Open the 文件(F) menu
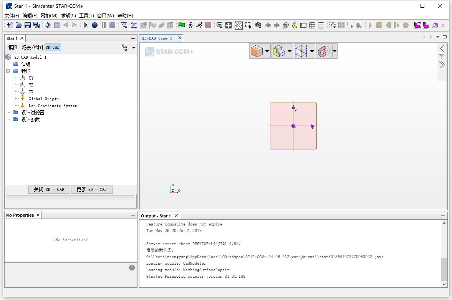The image size is (452, 300). tap(12, 16)
